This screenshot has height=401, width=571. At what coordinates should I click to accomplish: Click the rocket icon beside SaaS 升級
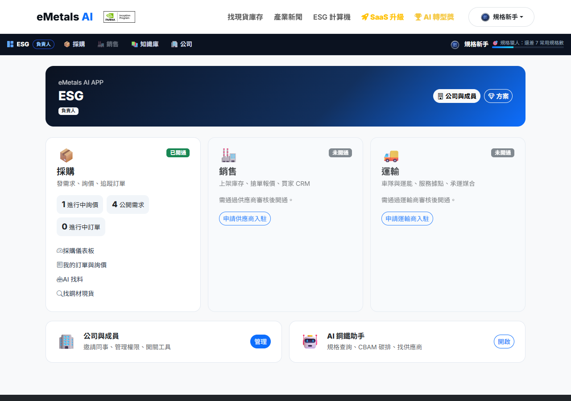pos(365,17)
